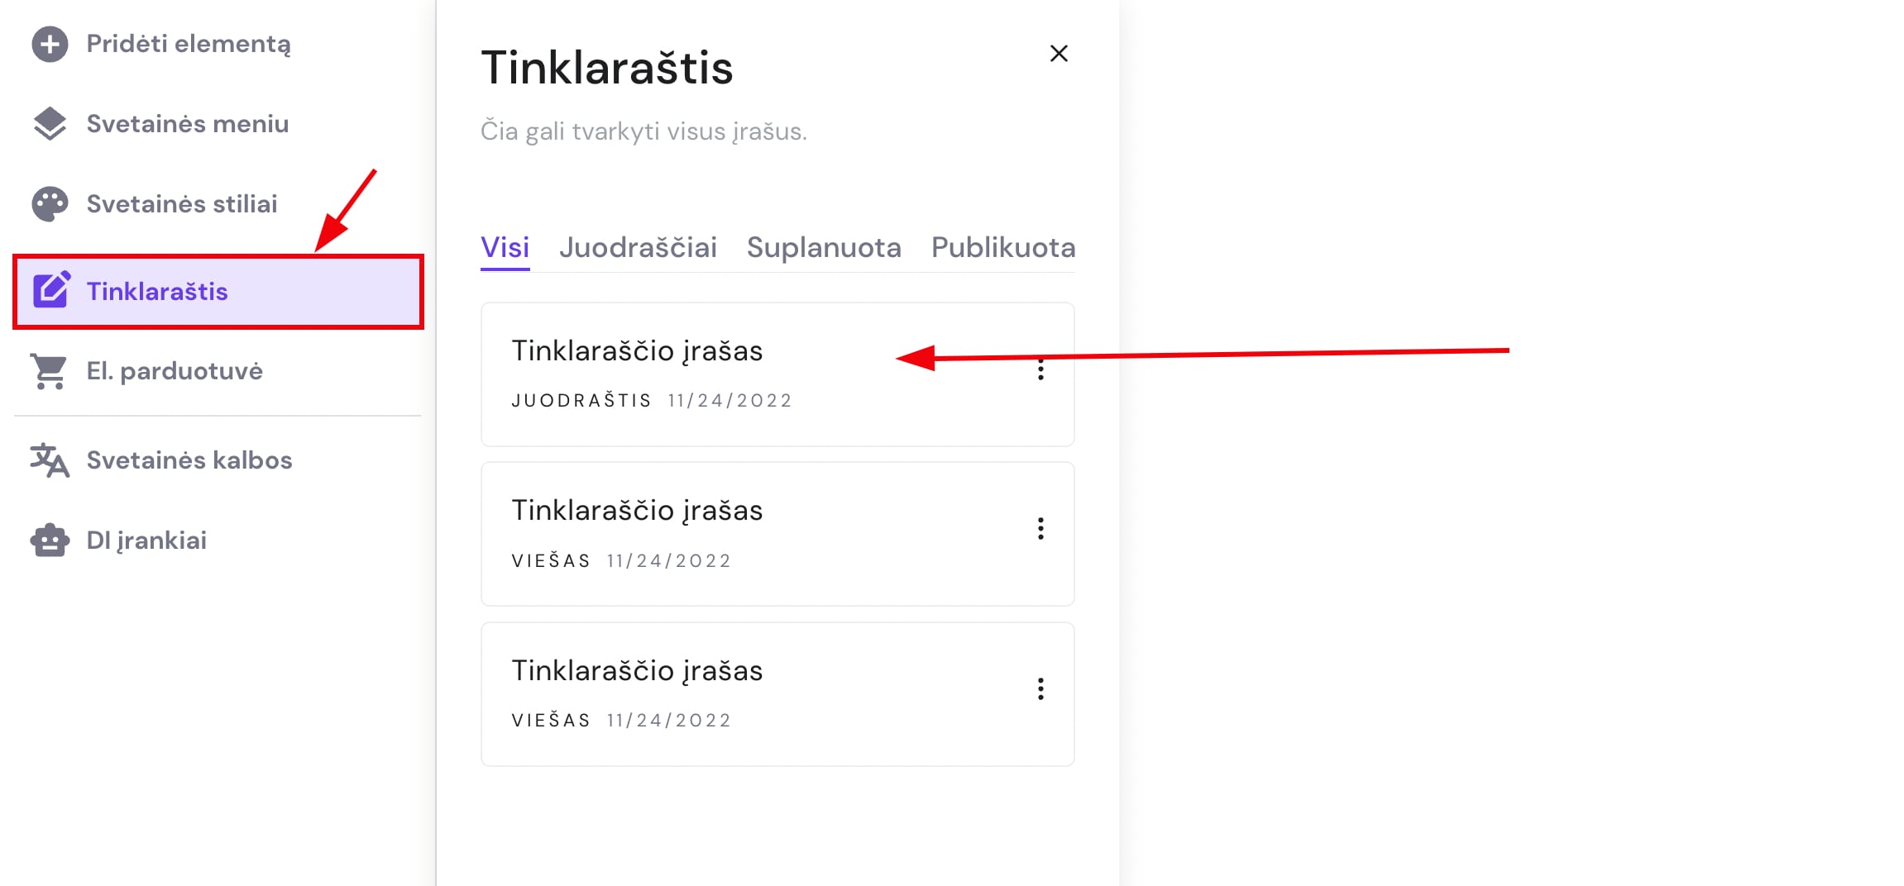The height and width of the screenshot is (886, 1904).
Task: Open El. parduotuvė shopping cart icon
Action: point(50,370)
